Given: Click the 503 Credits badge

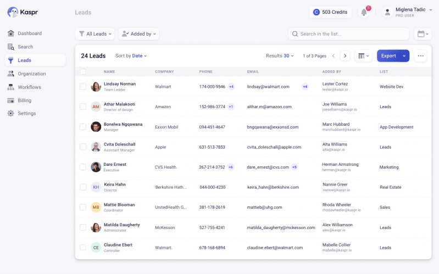Looking at the screenshot, I should 330,12.
